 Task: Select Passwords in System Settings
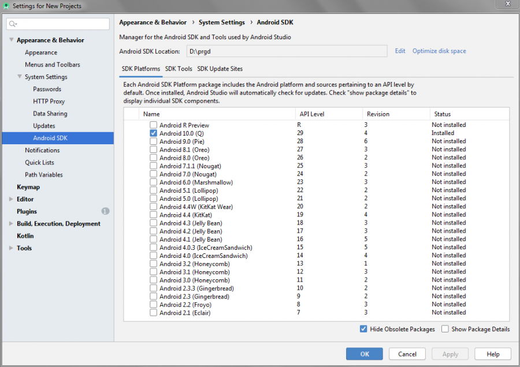pyautogui.click(x=47, y=89)
